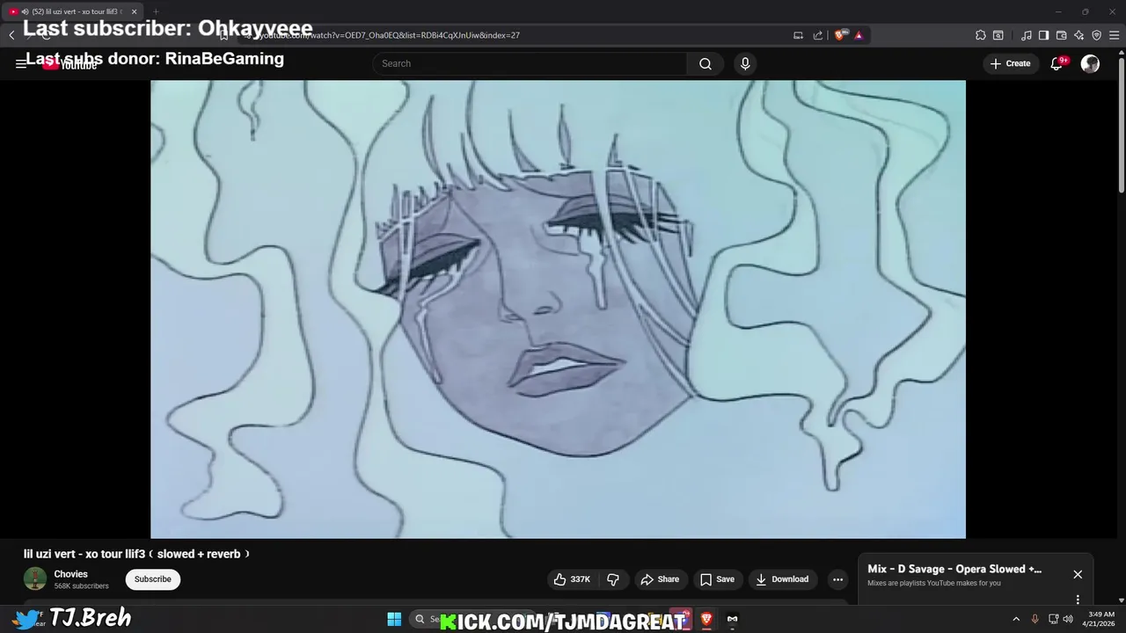Open the Create button menu
1126x633 pixels.
(x=1010, y=63)
